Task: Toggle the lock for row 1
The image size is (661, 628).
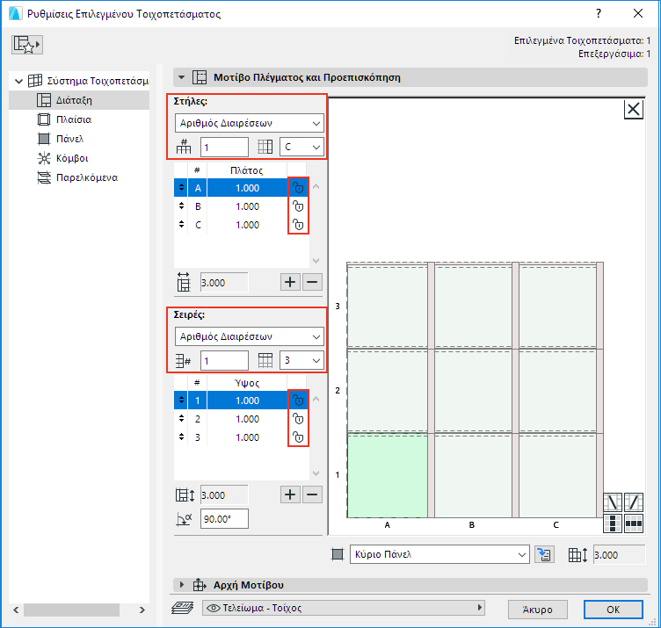Action: (x=298, y=401)
